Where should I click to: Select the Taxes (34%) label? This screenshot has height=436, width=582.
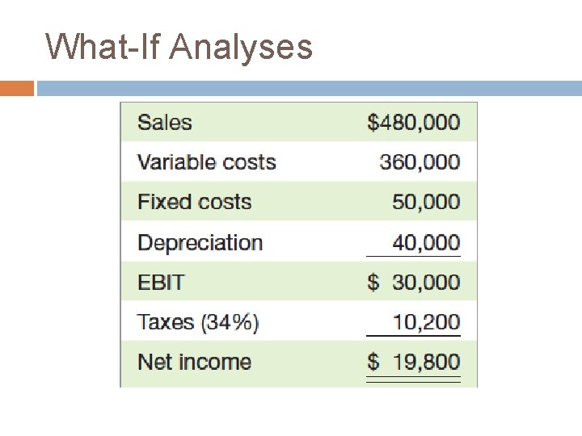tap(199, 322)
